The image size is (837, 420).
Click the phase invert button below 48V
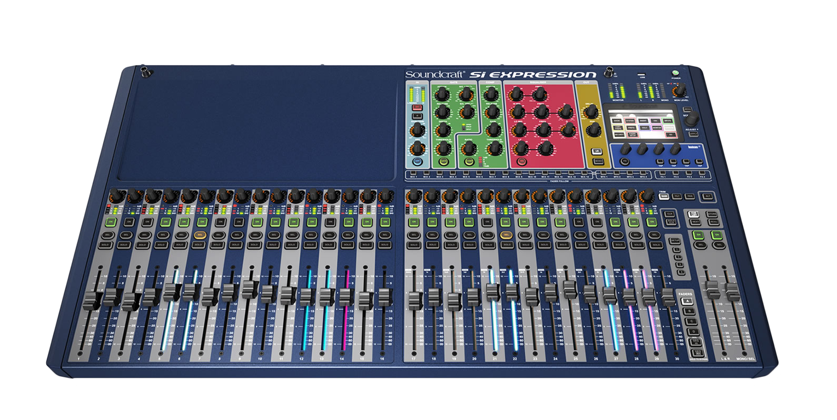coord(417,116)
